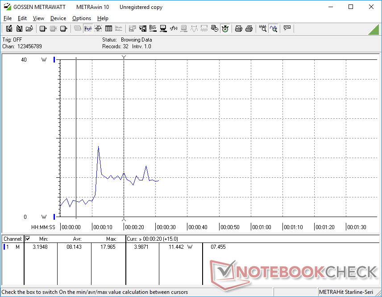The width and height of the screenshot is (382, 297).
Task: Click the import-to-disk icon in toolbar
Action: coord(19,29)
